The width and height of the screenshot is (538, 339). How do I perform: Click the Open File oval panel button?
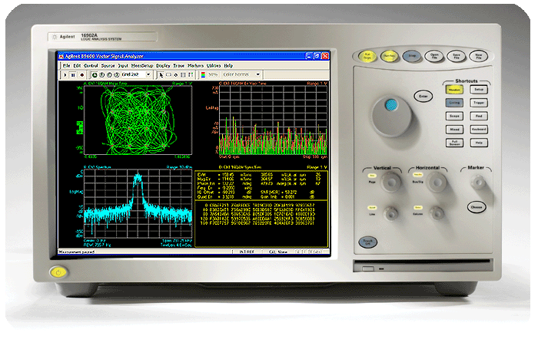[434, 56]
